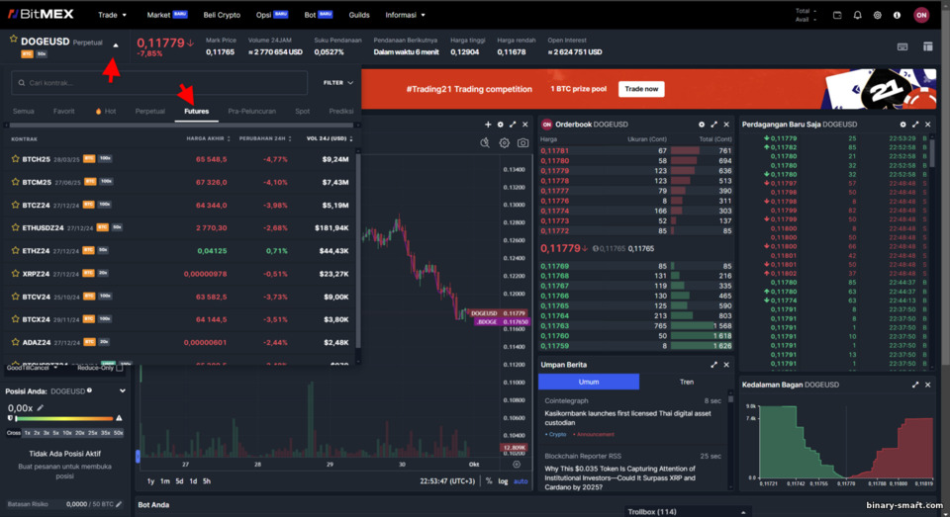The width and height of the screenshot is (950, 517).
Task: Sort by HARGA AKHIR column
Action: (208, 138)
